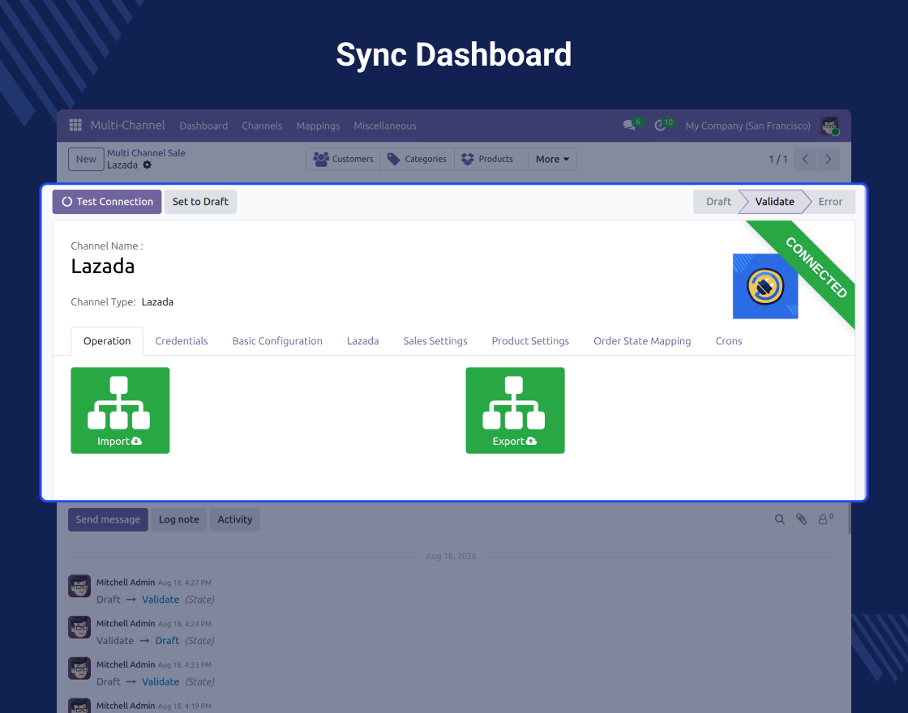Search the chatter messages magnifier icon

click(779, 519)
